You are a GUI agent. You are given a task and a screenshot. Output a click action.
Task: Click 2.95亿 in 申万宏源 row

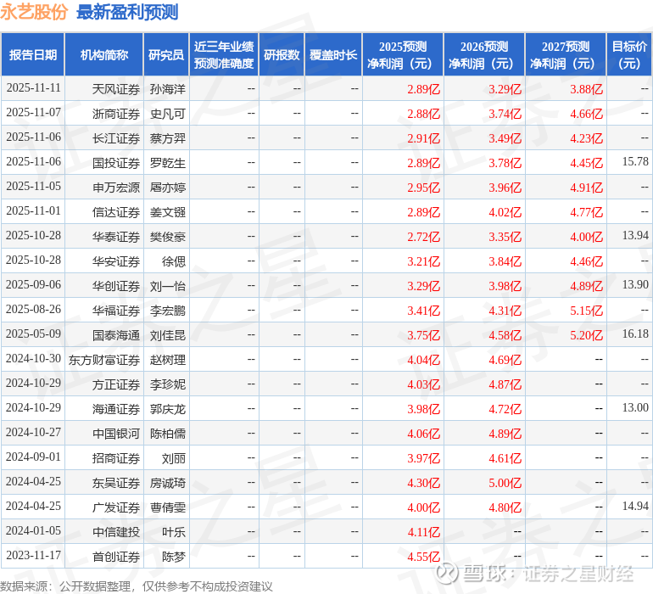(423, 188)
